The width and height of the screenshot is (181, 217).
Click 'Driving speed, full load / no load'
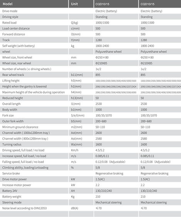click(x=23, y=150)
